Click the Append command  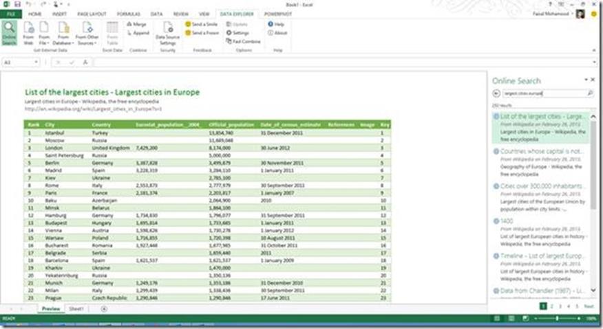[x=138, y=33]
